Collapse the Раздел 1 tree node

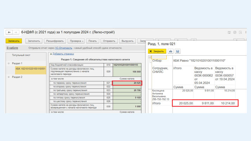[9, 63]
